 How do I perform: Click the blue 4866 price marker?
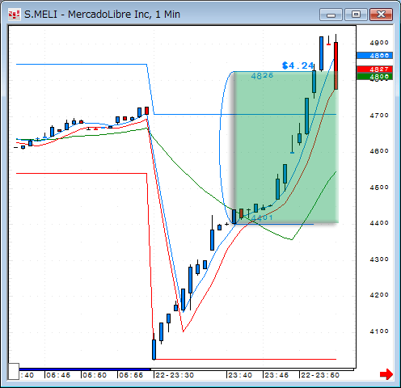[x=374, y=56]
